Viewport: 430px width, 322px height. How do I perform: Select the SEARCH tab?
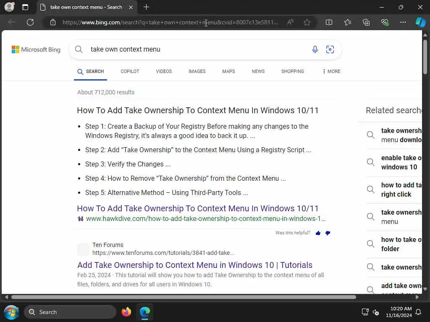91,71
